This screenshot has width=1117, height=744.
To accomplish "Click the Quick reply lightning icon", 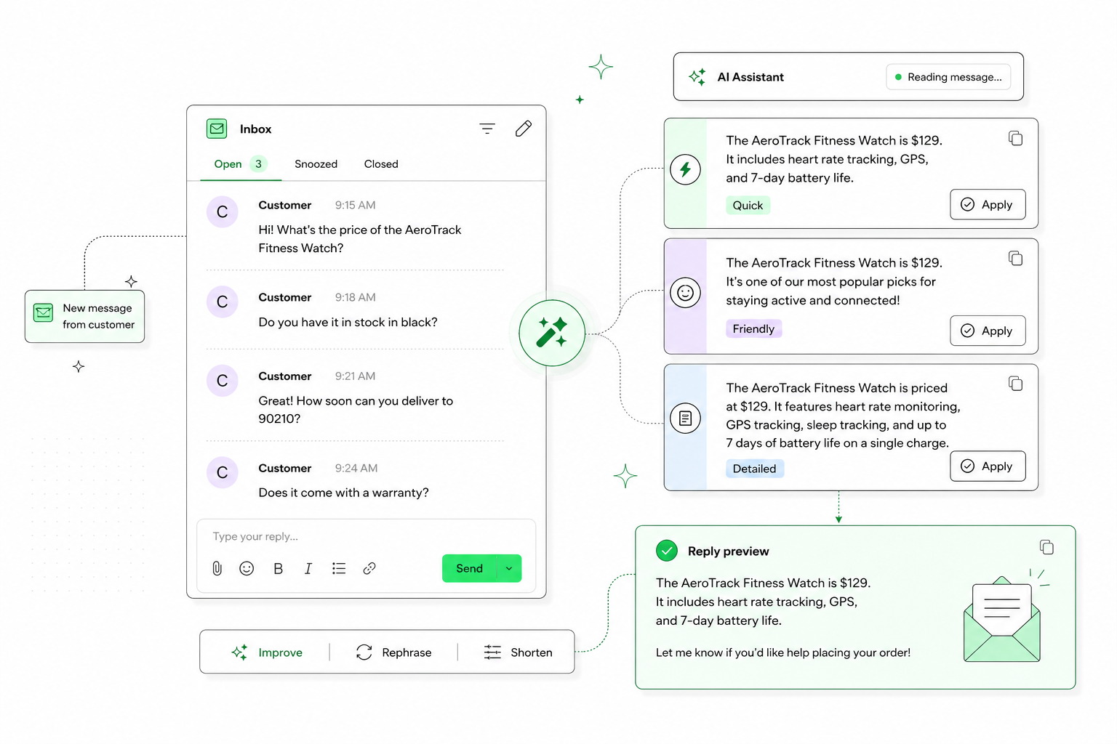I will 685,169.
